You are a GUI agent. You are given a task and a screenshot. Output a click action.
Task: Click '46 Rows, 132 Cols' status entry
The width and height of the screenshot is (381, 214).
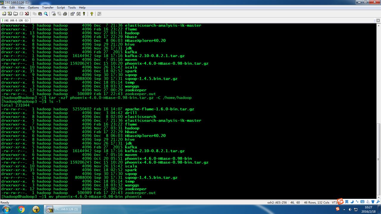316,202
